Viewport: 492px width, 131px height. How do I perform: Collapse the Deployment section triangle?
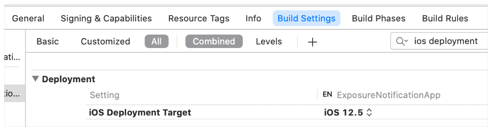[x=35, y=79]
